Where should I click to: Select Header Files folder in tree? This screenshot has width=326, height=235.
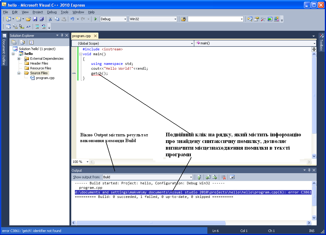tap(39, 63)
